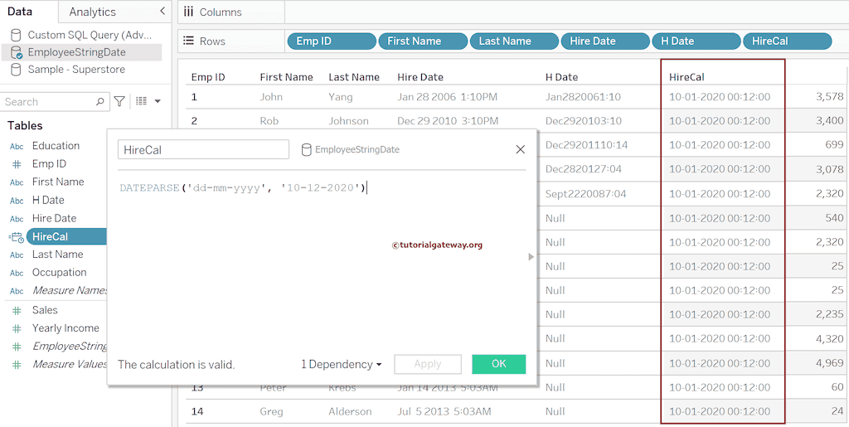Click the Apply button

click(428, 364)
